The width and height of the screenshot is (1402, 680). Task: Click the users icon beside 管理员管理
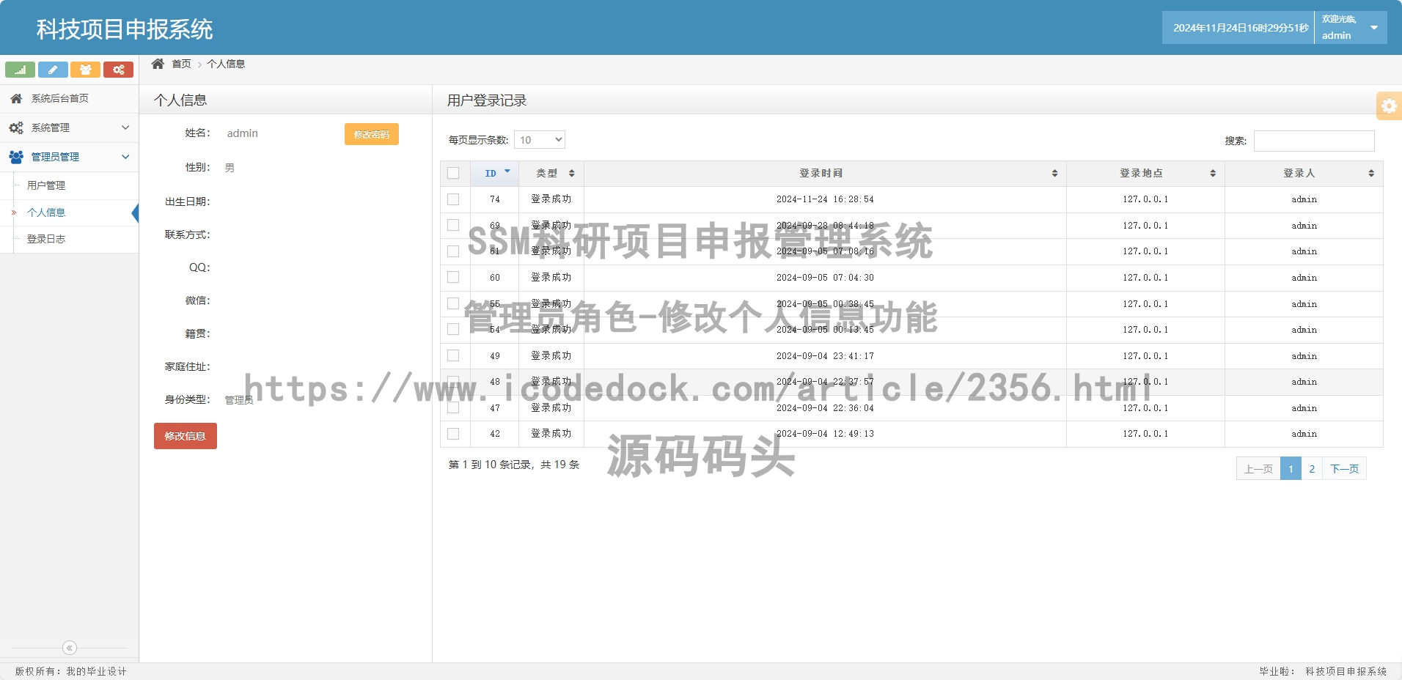tap(16, 157)
